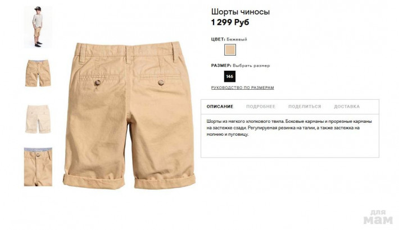View the waistband close-up thumbnail
This screenshot has height=230, width=399.
pyautogui.click(x=38, y=167)
